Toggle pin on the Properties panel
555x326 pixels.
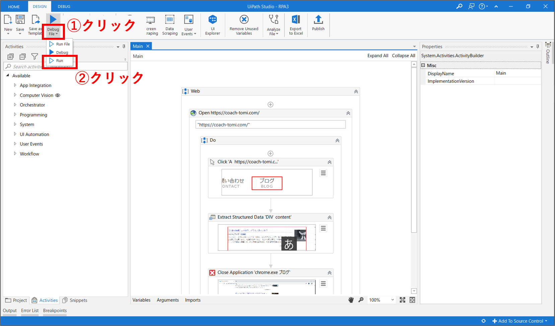tap(538, 46)
